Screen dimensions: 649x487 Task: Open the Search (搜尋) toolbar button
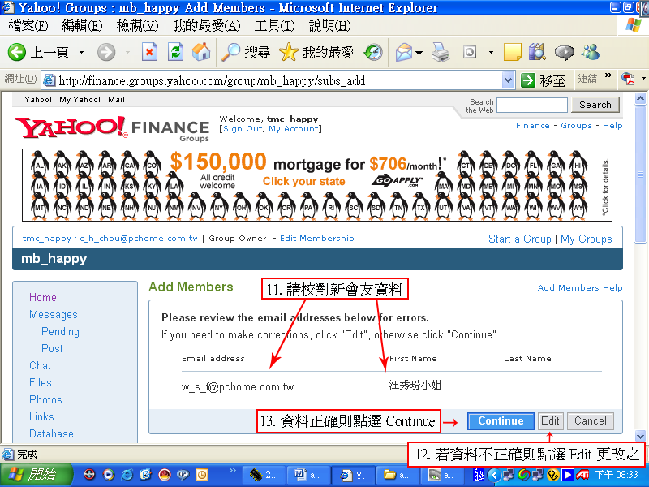(246, 53)
